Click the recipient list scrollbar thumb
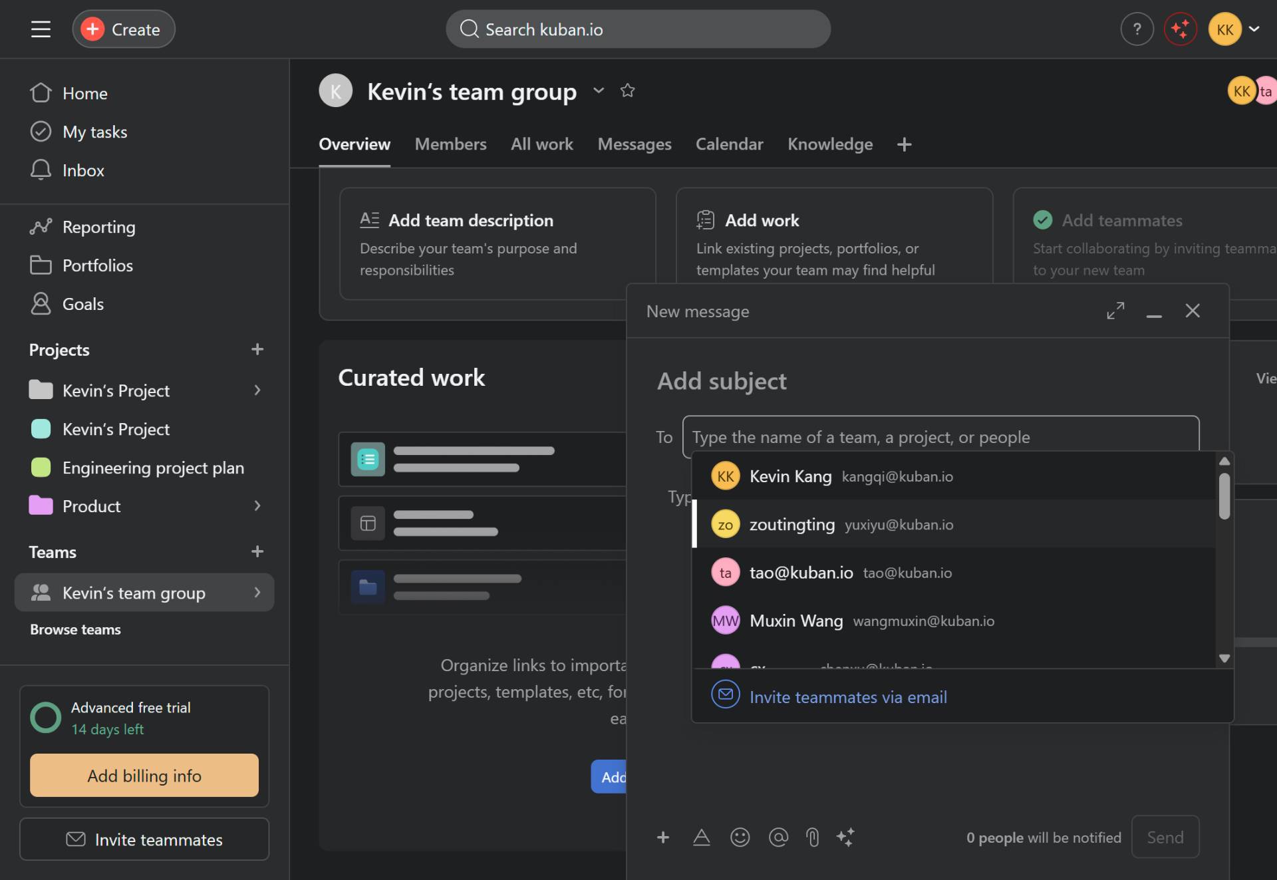Viewport: 1277px width, 880px height. coord(1224,496)
